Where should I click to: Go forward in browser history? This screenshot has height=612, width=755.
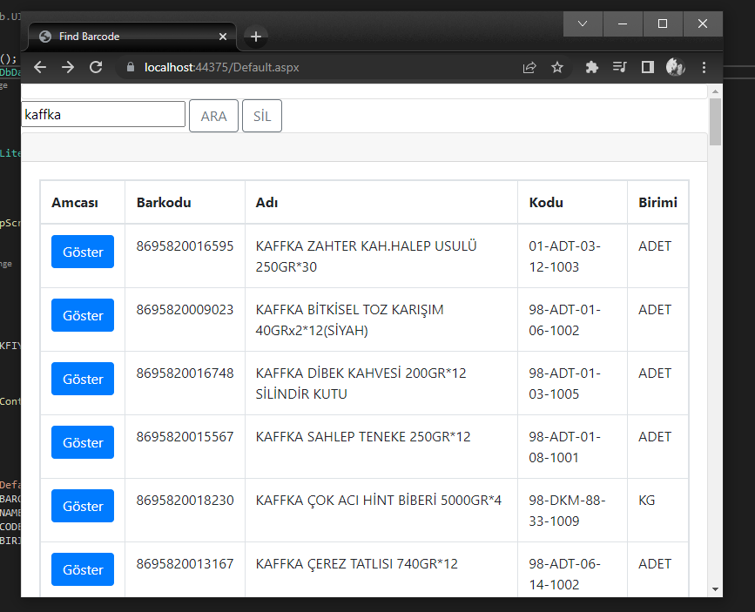coord(68,67)
